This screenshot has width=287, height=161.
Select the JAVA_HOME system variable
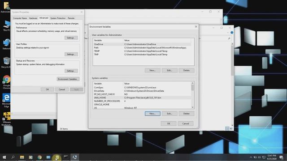142,97
